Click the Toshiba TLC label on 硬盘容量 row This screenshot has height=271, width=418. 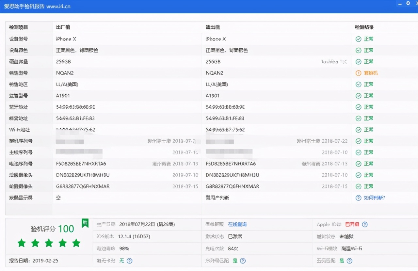coord(334,61)
